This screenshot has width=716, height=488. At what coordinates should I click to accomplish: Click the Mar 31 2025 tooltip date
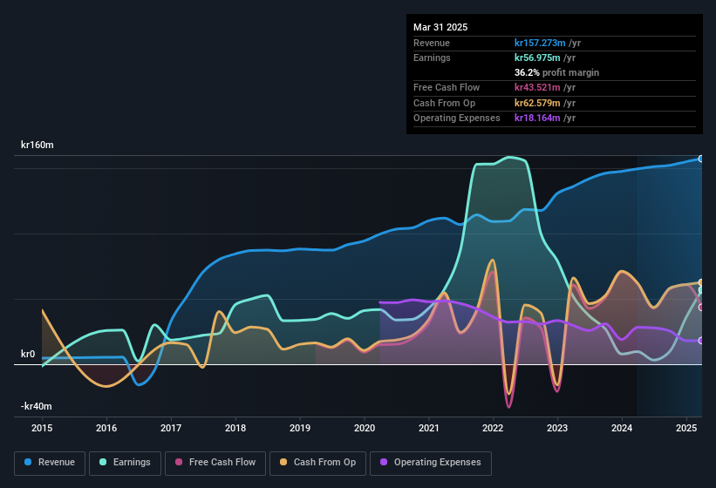tap(440, 27)
